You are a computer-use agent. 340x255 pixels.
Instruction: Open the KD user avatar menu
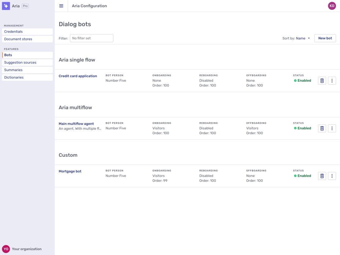(x=332, y=6)
